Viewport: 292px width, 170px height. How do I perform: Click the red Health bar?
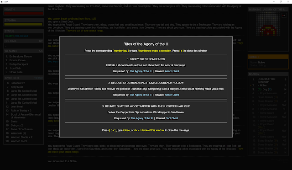click(24, 13)
